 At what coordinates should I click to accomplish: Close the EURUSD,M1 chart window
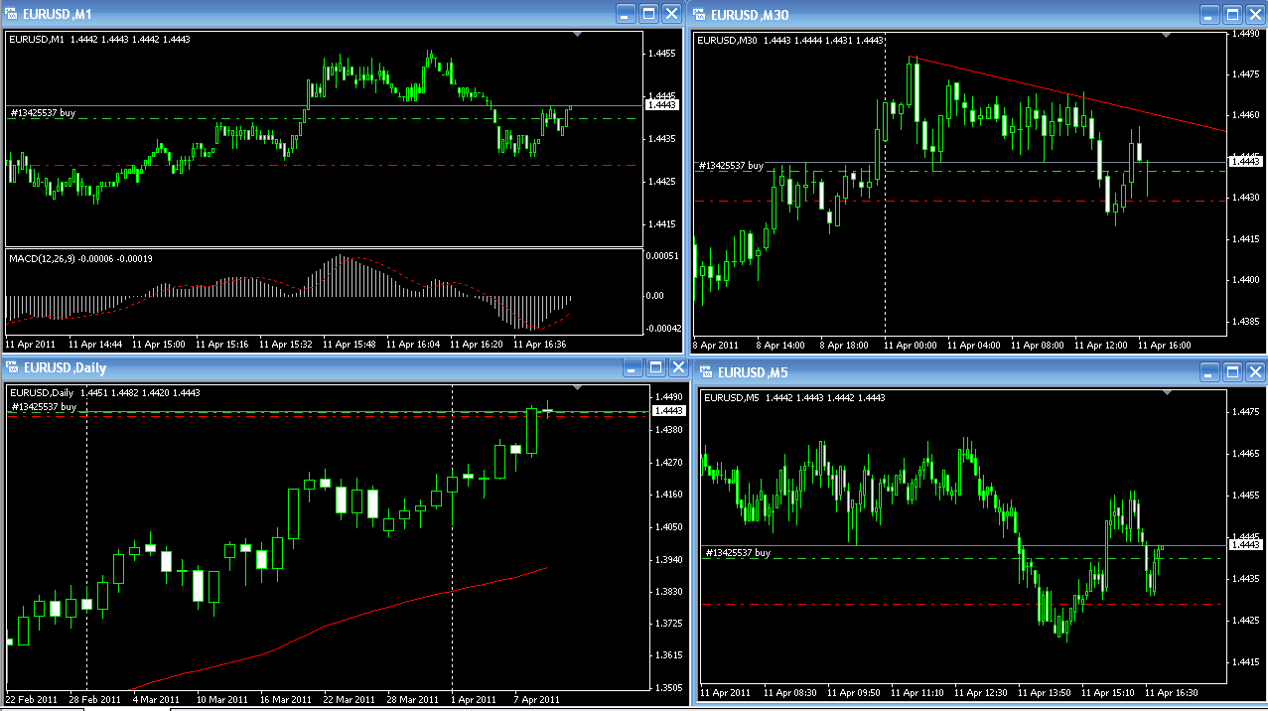[672, 14]
